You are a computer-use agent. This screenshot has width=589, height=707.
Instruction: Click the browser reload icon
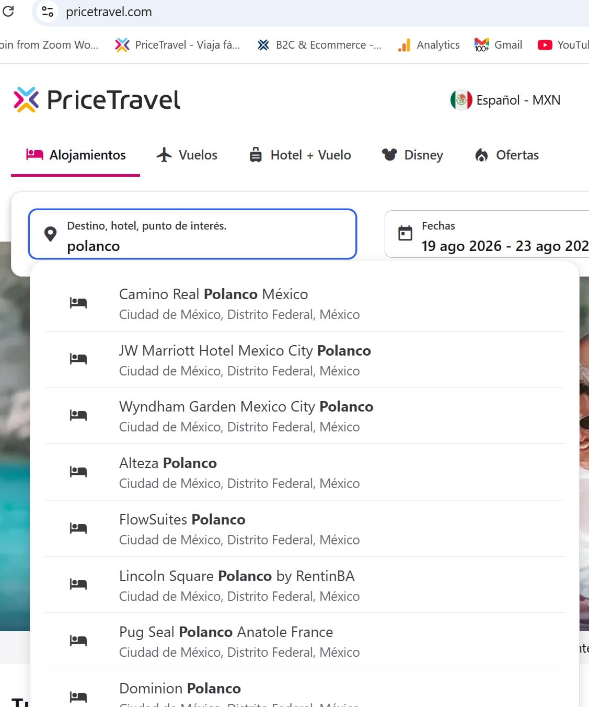coord(8,11)
